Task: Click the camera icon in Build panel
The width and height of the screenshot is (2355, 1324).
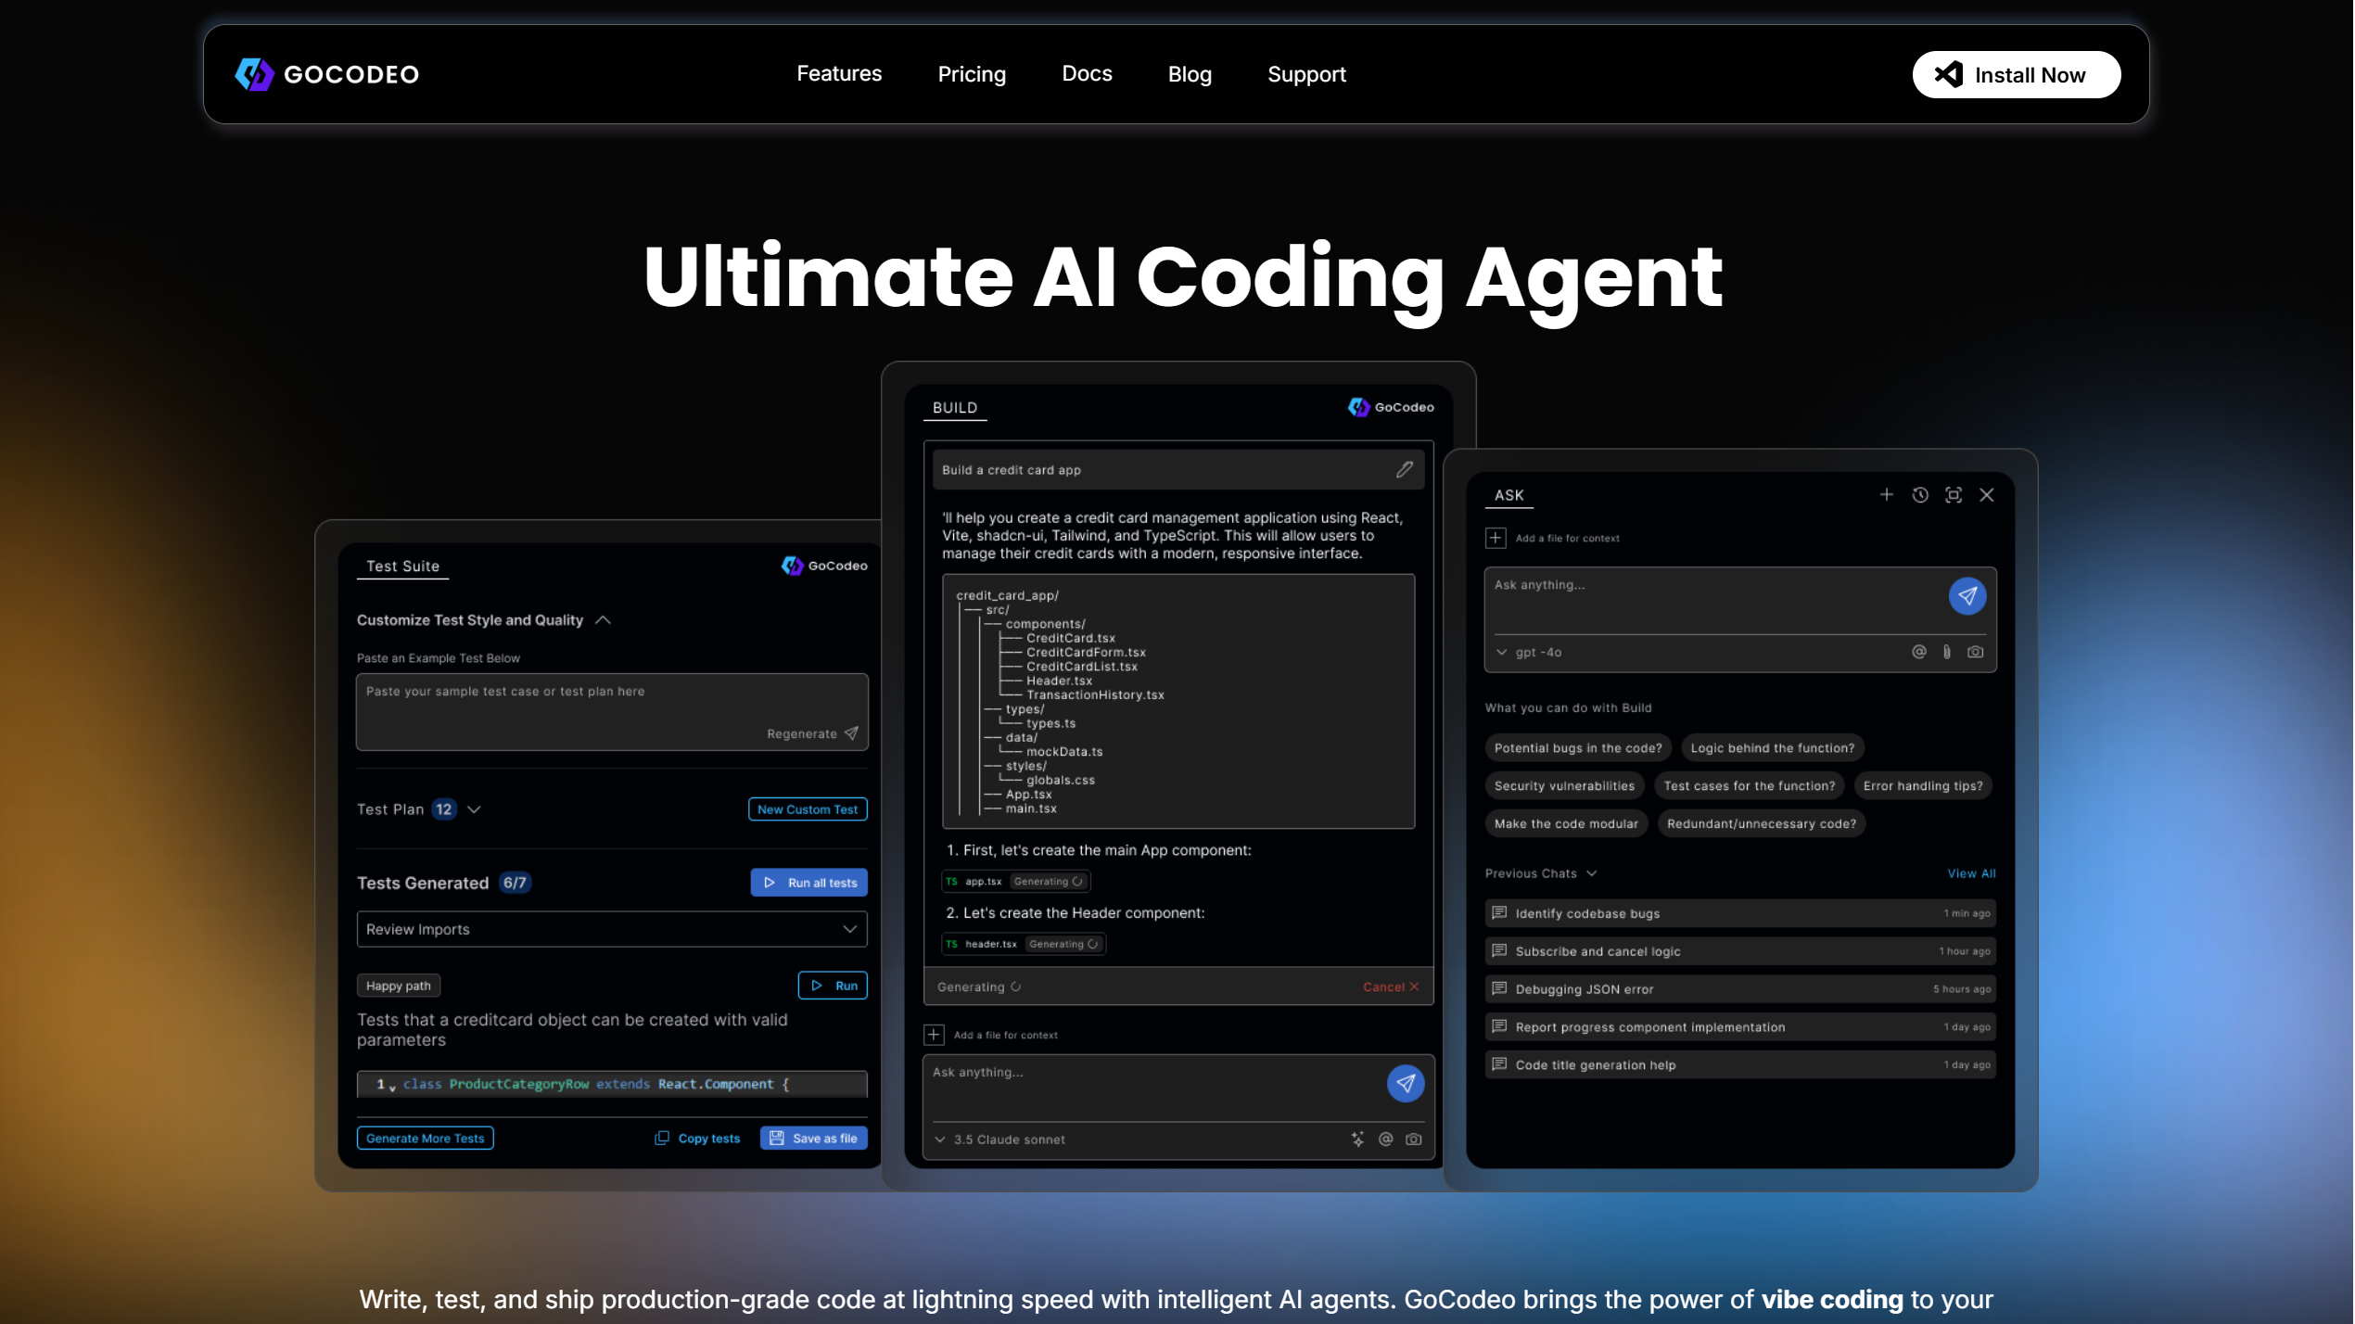Action: tap(1414, 1140)
